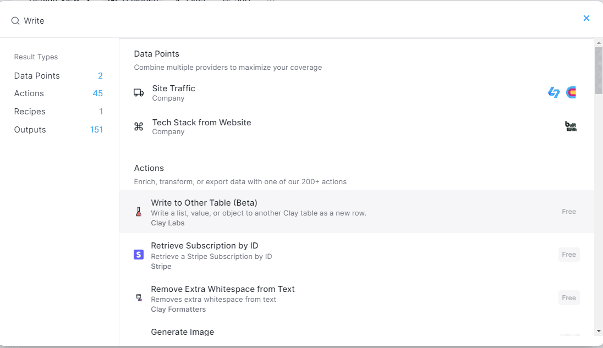
Task: Click Free label on Write to Other Table
Action: coord(569,212)
